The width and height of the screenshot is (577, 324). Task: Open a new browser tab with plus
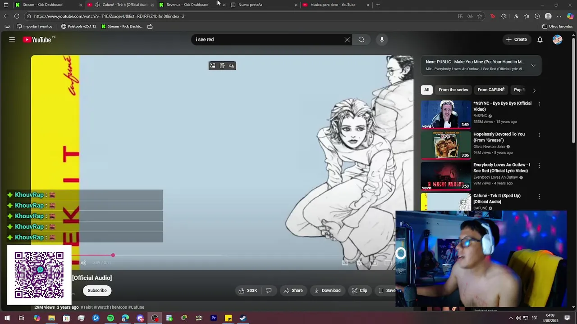point(378,4)
